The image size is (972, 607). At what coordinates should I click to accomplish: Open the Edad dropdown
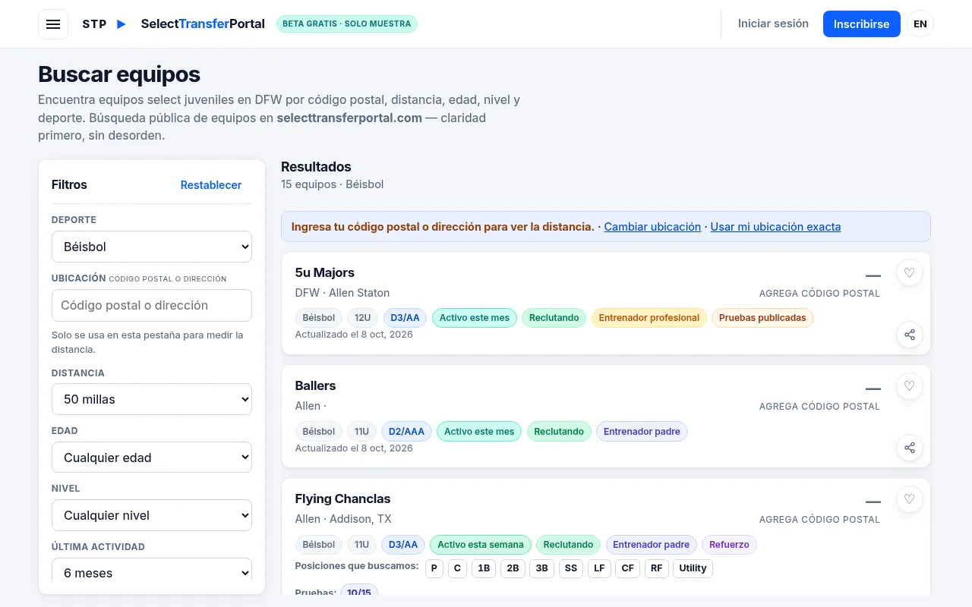click(x=152, y=458)
